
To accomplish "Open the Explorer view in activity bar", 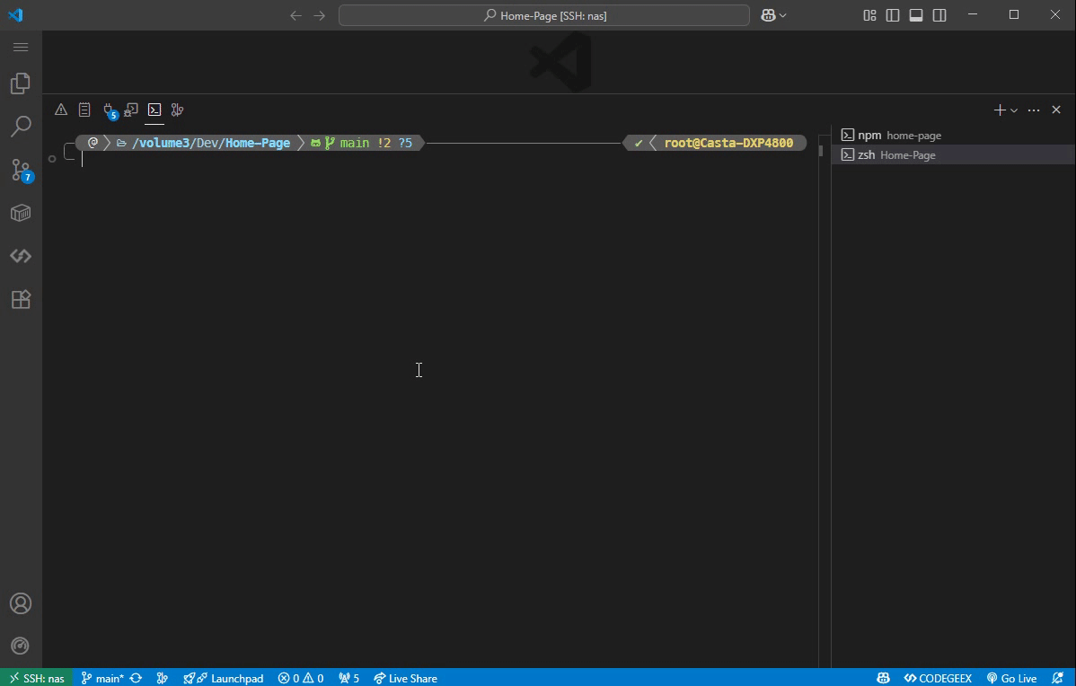I will 21,84.
